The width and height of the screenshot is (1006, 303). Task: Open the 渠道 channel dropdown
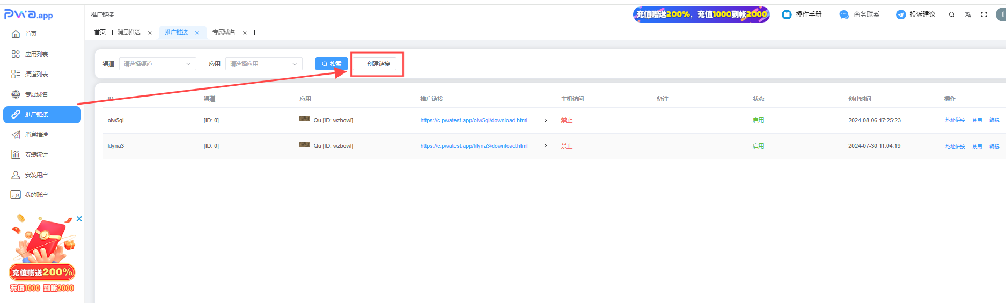pyautogui.click(x=158, y=64)
